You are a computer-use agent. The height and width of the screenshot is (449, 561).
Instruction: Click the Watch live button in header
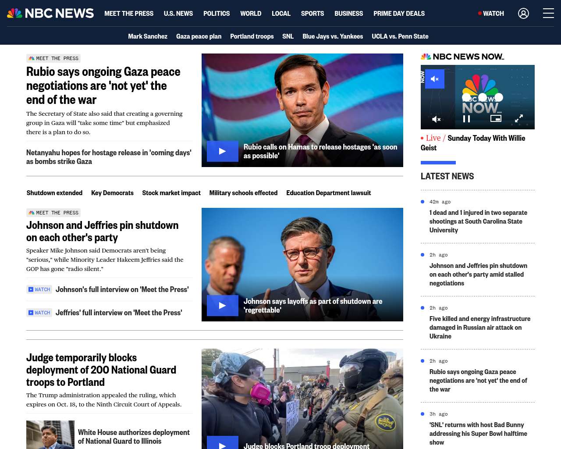[491, 14]
